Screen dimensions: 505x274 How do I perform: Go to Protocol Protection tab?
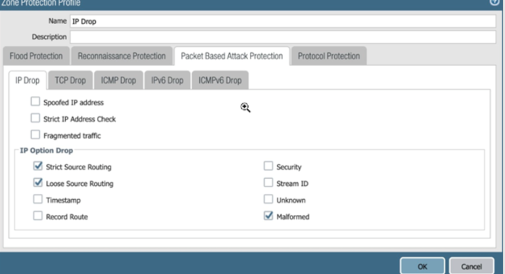328,56
